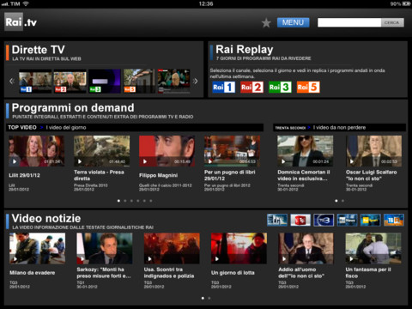The width and height of the screenshot is (412, 309).
Task: Select the TRENTA SECONDI tab label
Action: coord(290,128)
